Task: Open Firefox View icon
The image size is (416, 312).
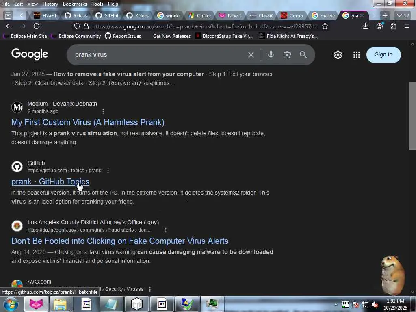Action: (8, 16)
